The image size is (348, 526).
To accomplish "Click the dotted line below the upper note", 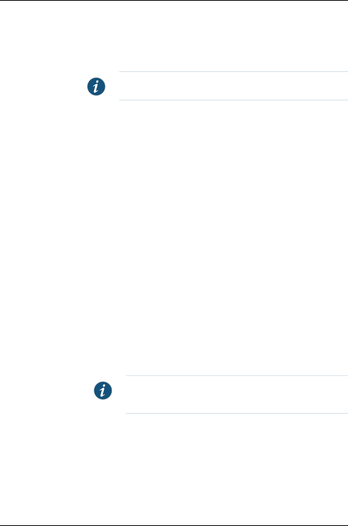I will pos(233,100).
